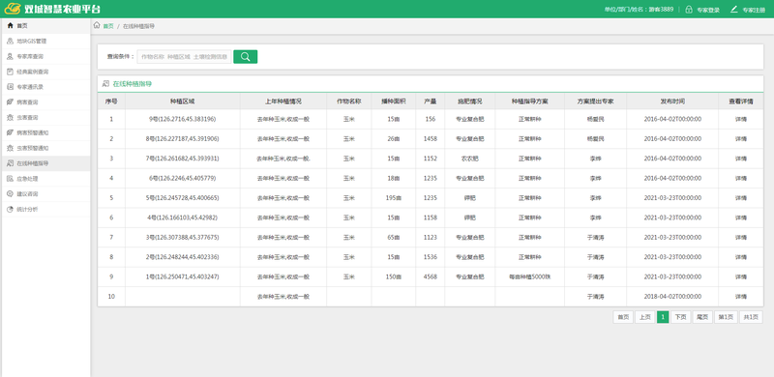Click the chat icon beside 建议咨询
This screenshot has height=377, width=774.
tap(10, 194)
